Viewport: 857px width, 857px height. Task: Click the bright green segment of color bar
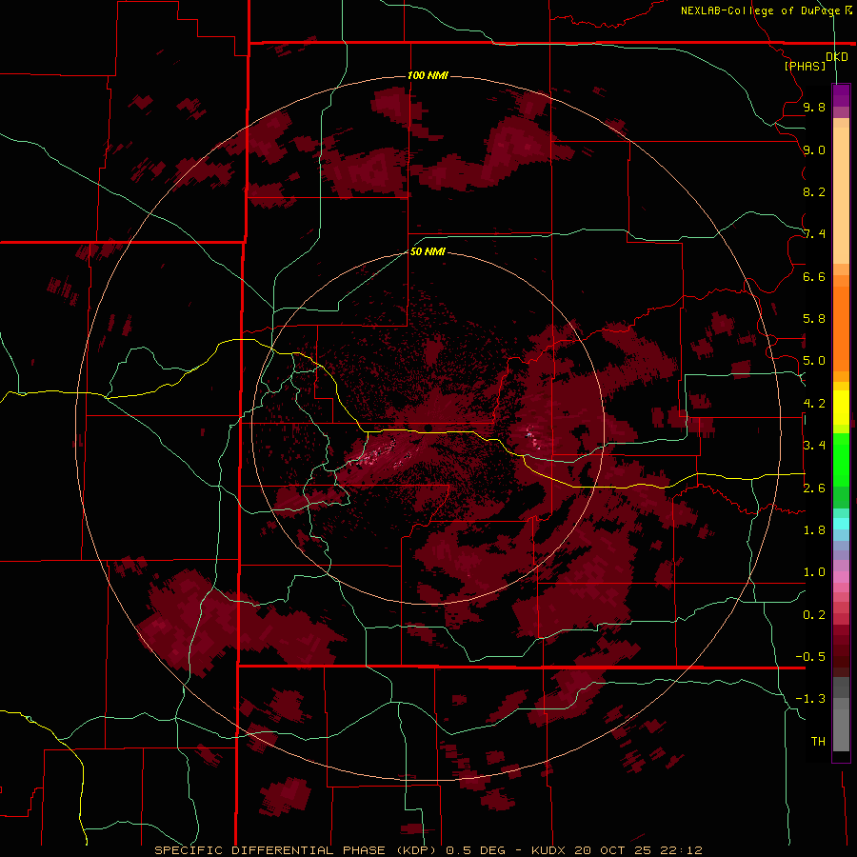coord(841,459)
